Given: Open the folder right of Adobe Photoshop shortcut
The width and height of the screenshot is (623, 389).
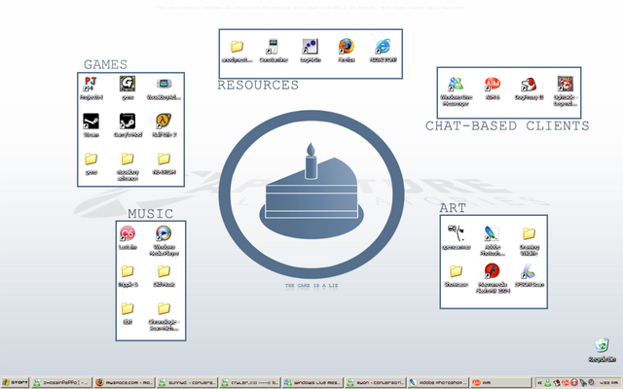Looking at the screenshot, I should pos(529,233).
